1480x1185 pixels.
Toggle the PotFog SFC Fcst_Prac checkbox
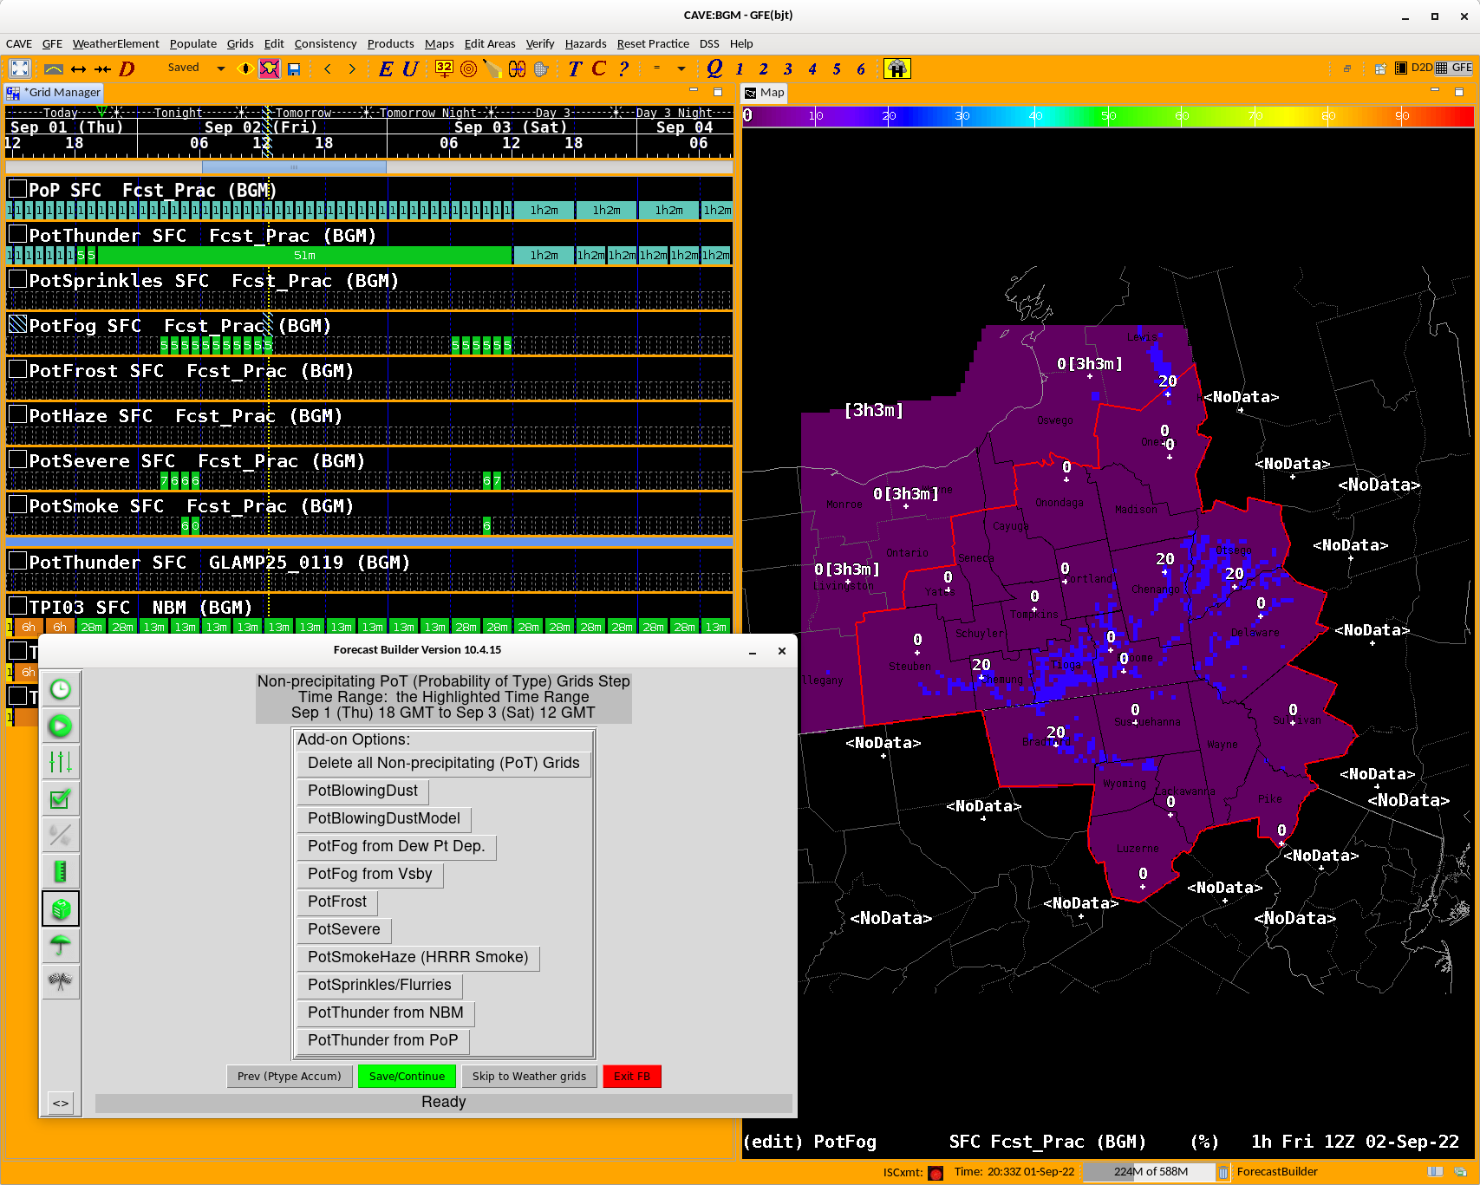pos(17,324)
